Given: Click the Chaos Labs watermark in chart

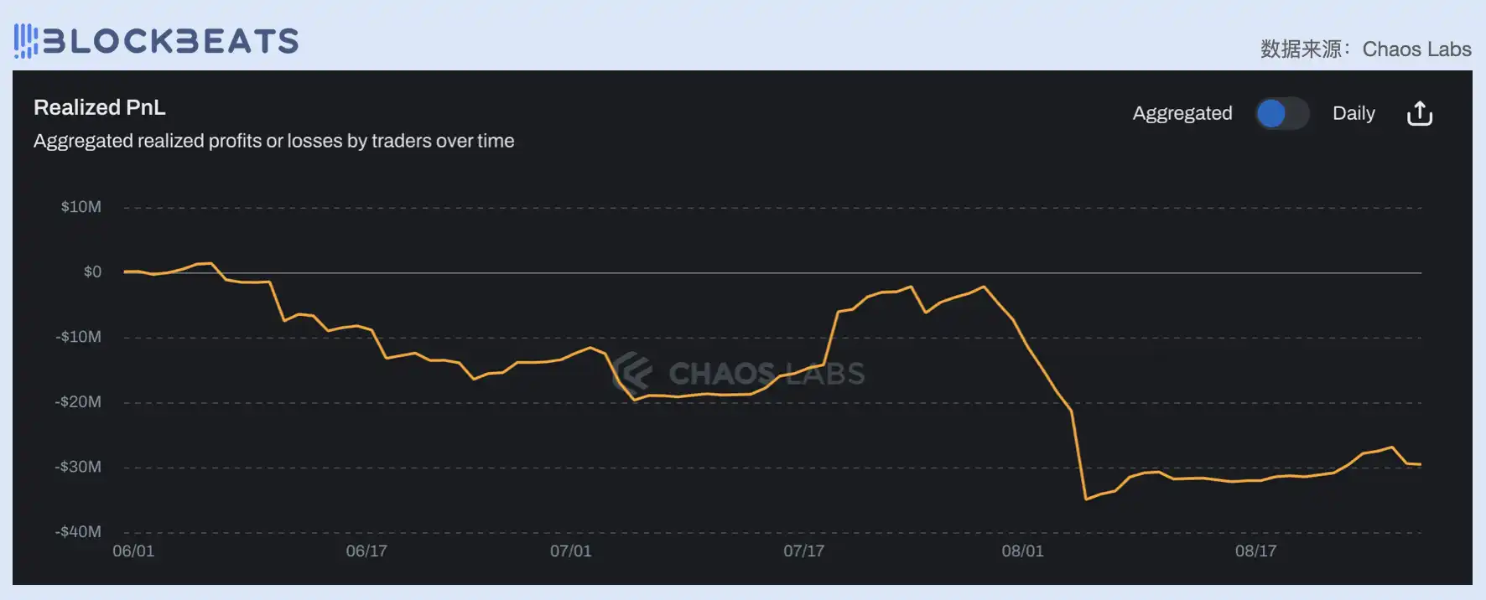Looking at the screenshot, I should [739, 373].
